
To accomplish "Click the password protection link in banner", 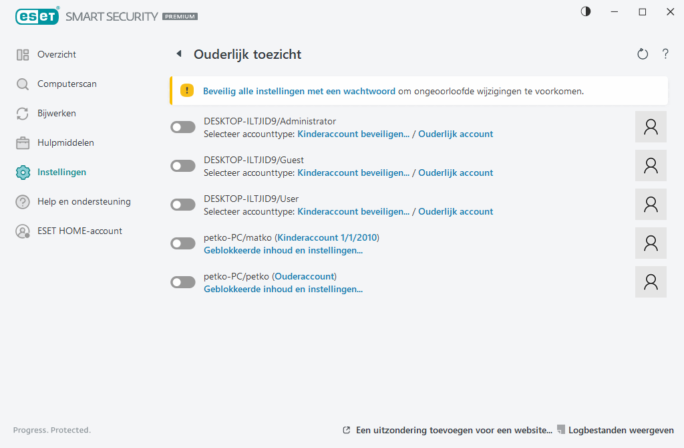I will 299,91.
